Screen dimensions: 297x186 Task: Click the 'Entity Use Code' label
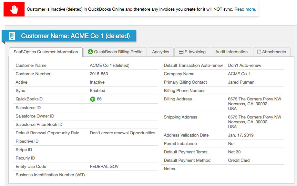(x=31, y=167)
